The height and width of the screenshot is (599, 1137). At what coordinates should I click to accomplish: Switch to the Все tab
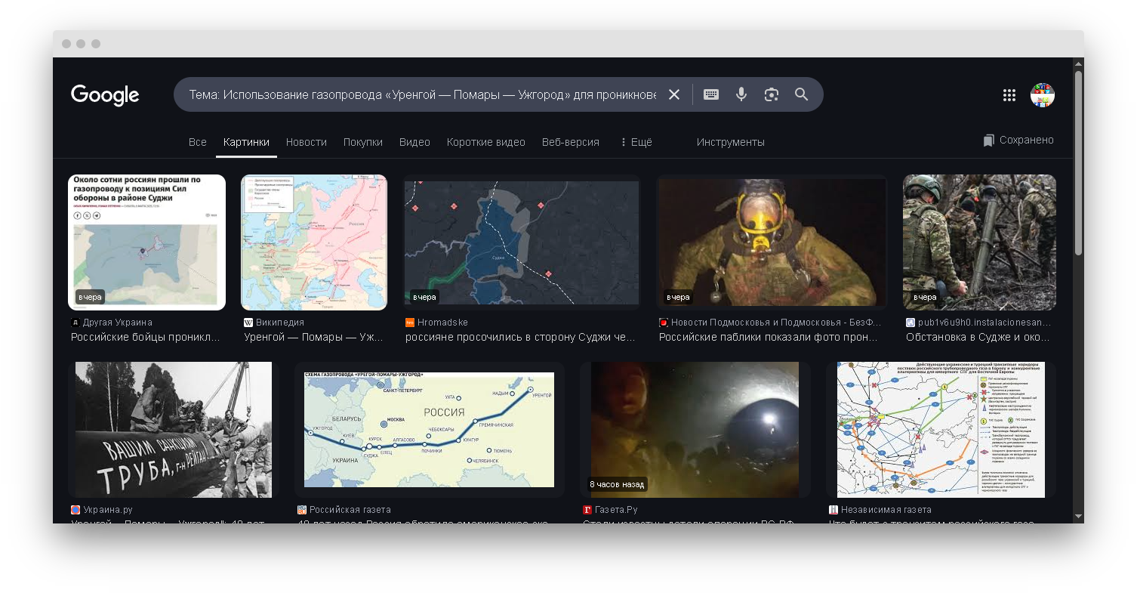coord(198,142)
